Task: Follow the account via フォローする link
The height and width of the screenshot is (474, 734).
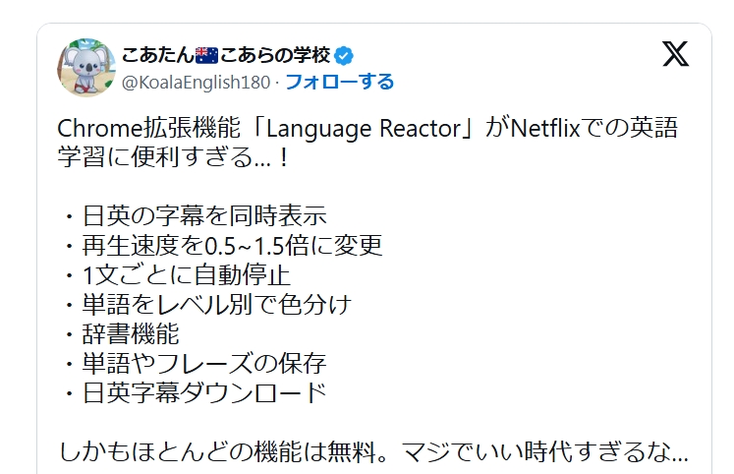Action: 339,82
